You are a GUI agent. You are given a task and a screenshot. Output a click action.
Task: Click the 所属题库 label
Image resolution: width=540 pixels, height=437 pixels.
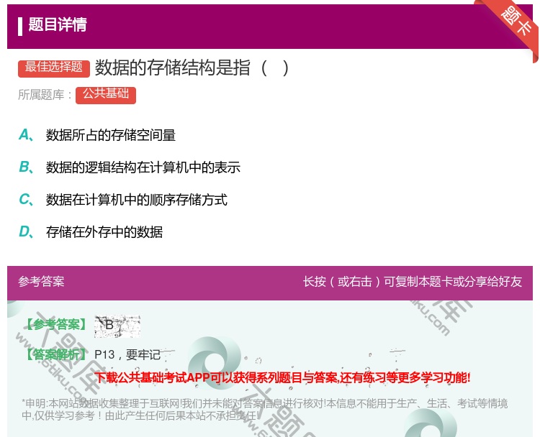click(x=45, y=95)
